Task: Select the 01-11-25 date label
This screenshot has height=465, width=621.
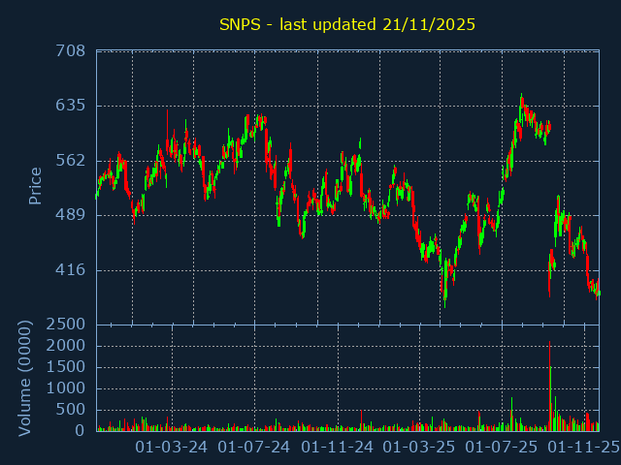Action: 584,447
